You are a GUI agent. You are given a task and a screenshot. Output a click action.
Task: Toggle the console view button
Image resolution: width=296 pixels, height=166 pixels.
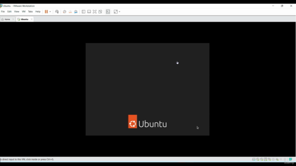tap(108, 12)
